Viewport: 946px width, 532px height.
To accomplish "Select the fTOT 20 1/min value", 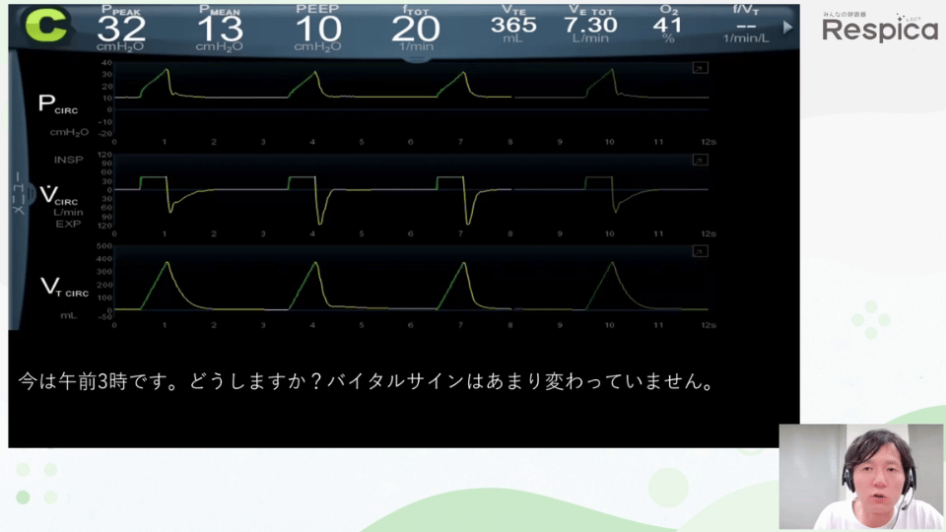I will point(416,28).
